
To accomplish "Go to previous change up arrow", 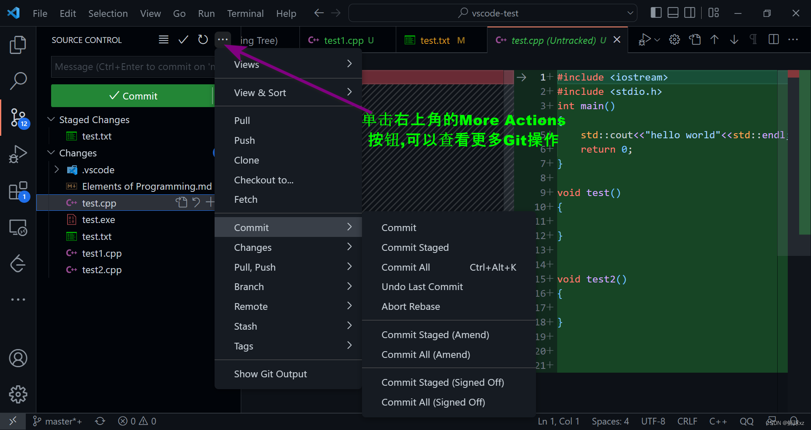I will point(714,40).
